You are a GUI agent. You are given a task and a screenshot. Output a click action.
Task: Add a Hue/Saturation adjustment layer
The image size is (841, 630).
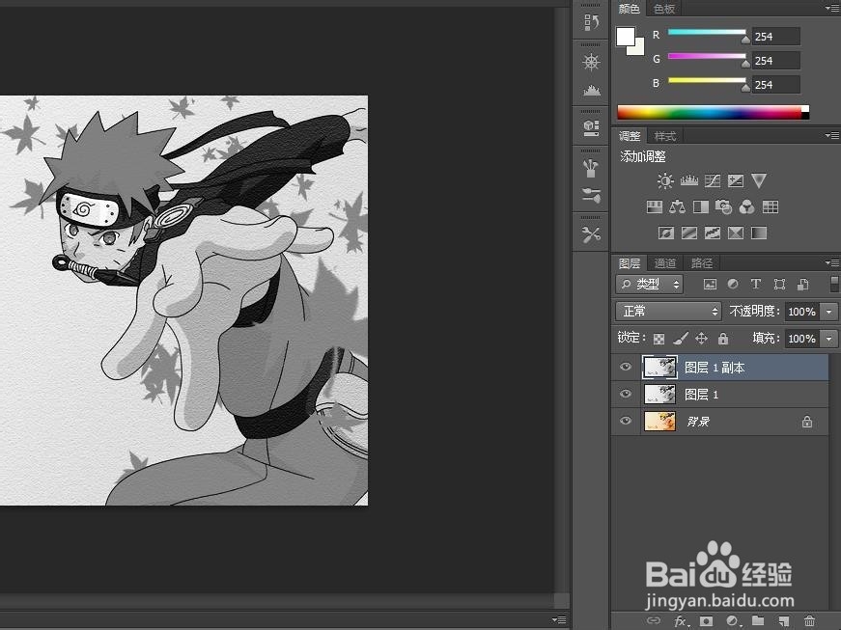(x=655, y=206)
